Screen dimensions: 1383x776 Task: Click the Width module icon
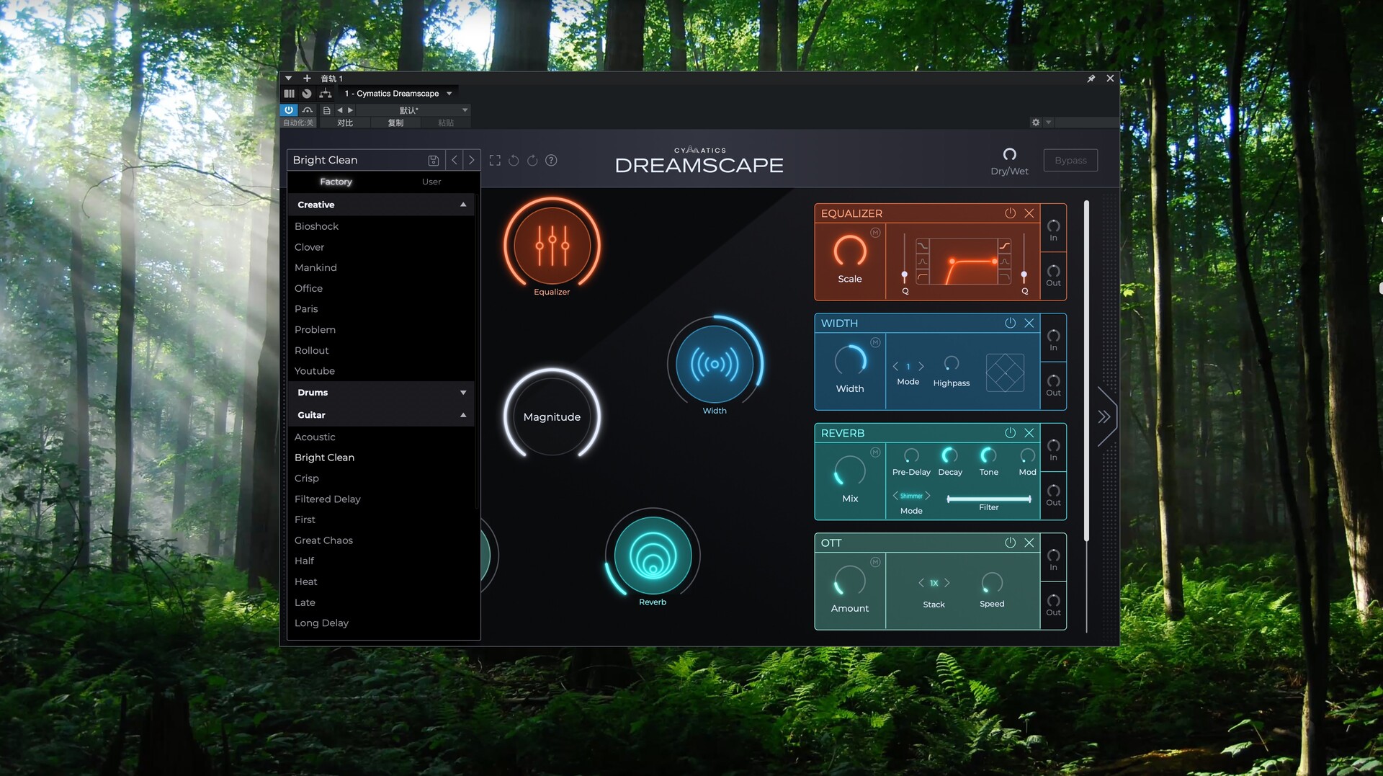pyautogui.click(x=714, y=365)
